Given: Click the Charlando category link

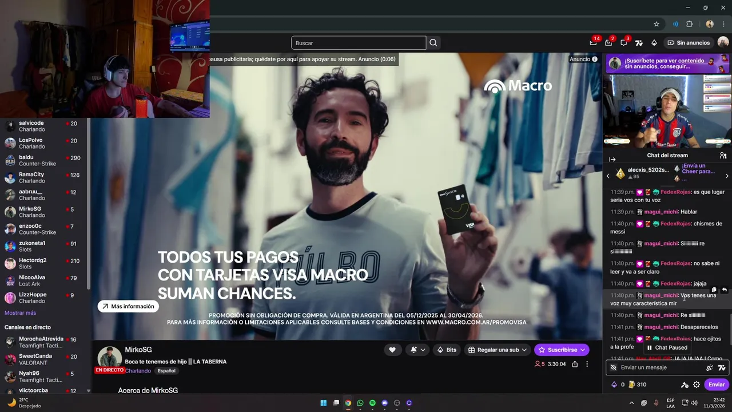Looking at the screenshot, I should (138, 371).
